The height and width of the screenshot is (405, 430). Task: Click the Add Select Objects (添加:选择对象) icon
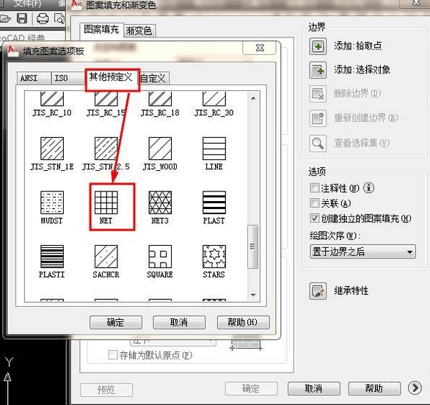(318, 70)
